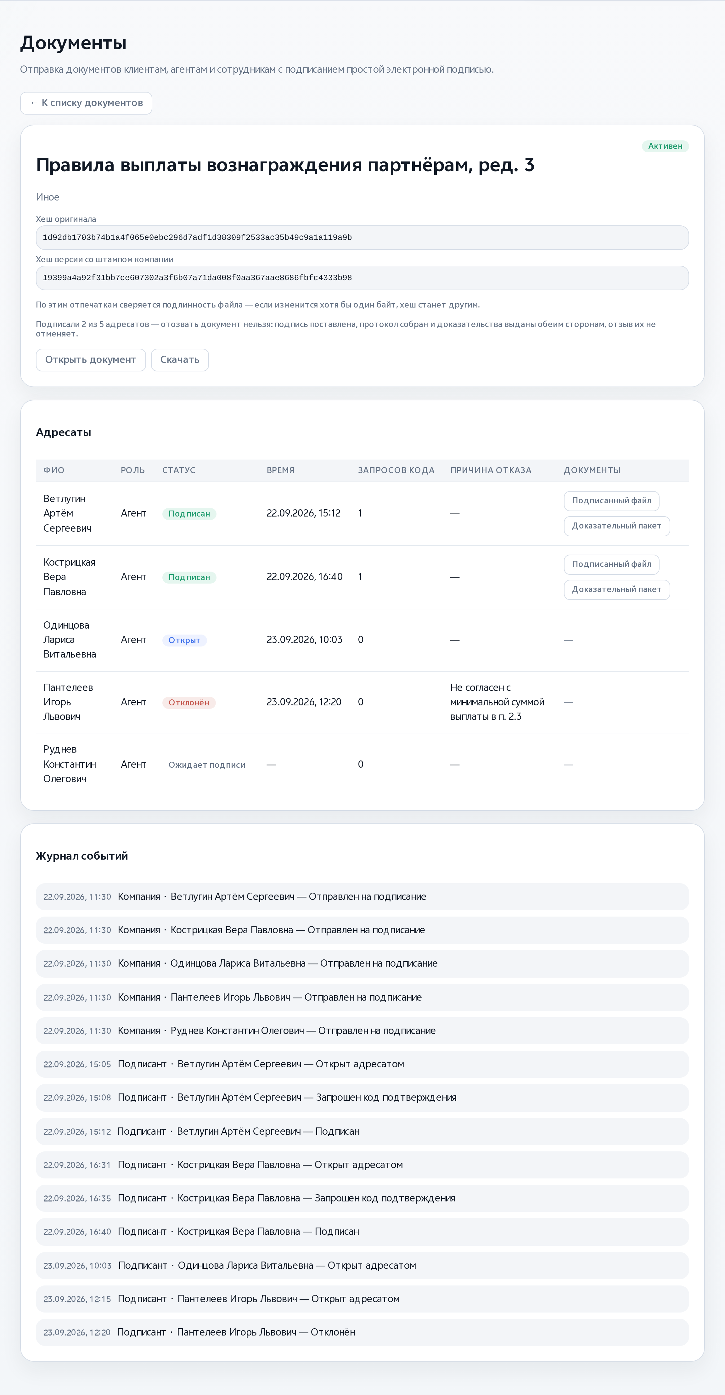Click Пантелеев's Отклонён status badge

click(189, 702)
